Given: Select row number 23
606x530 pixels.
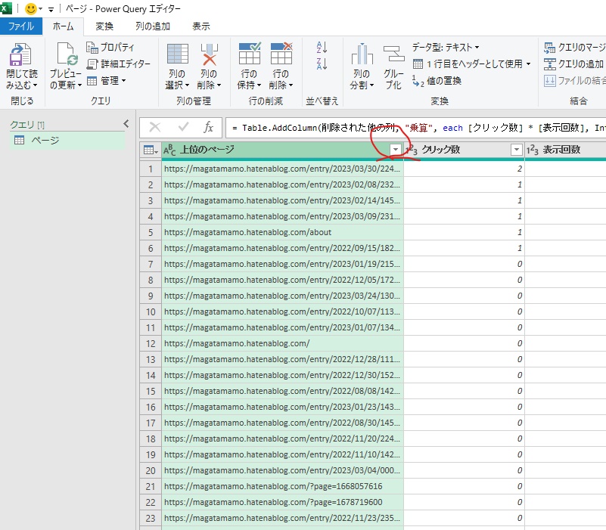Looking at the screenshot, I should point(151,518).
